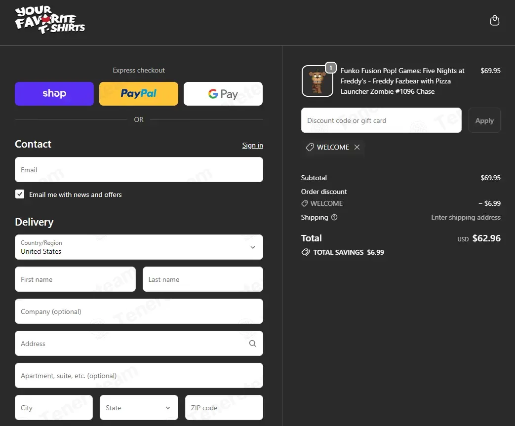Screen dimensions: 515x426
Task: Open the Country/Region dropdown
Action: click(x=139, y=247)
